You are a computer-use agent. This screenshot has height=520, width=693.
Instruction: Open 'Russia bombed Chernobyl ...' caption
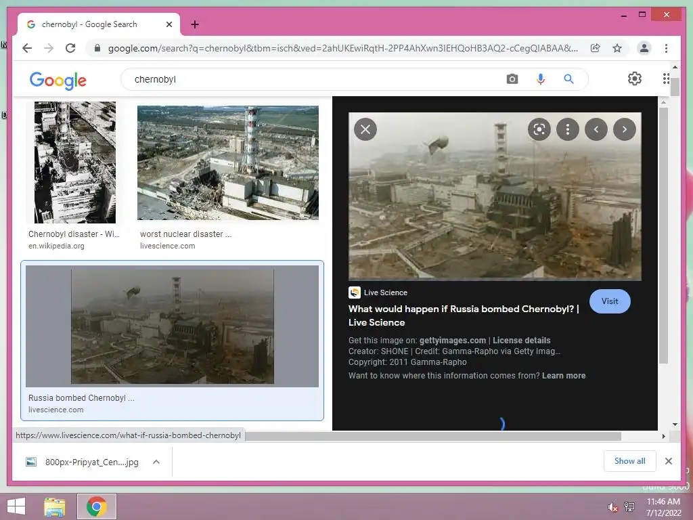(x=81, y=398)
